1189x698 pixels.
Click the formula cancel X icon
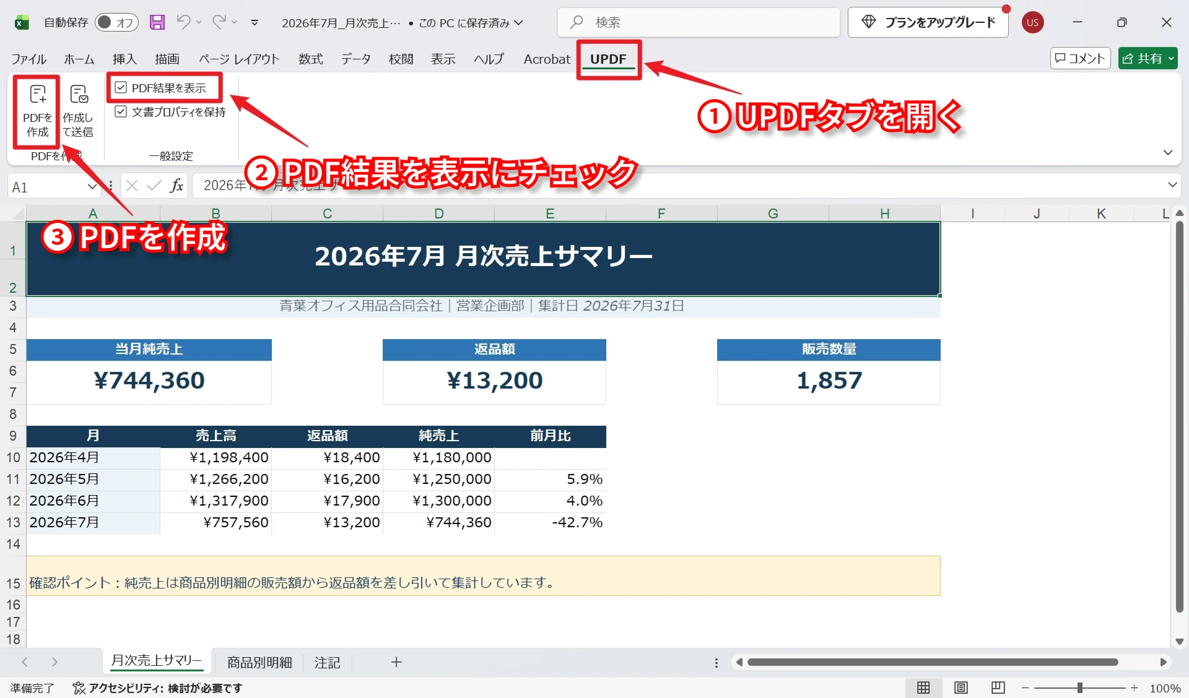pyautogui.click(x=132, y=186)
